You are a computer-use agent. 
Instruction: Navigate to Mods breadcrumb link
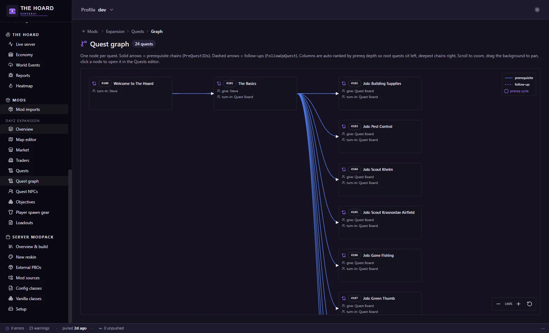click(x=93, y=32)
